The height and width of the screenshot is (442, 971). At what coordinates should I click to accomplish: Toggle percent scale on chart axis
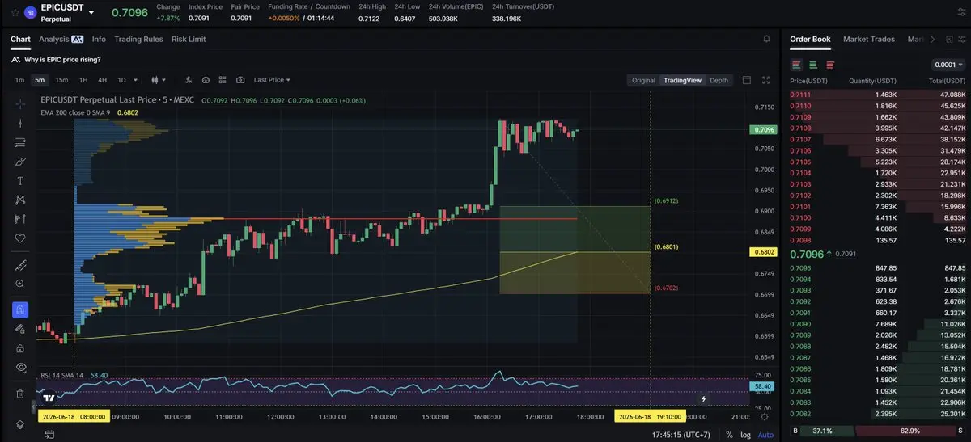729,434
